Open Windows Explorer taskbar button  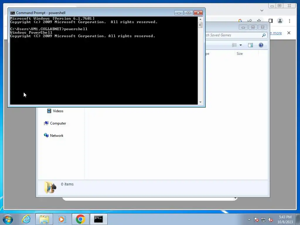click(44, 219)
